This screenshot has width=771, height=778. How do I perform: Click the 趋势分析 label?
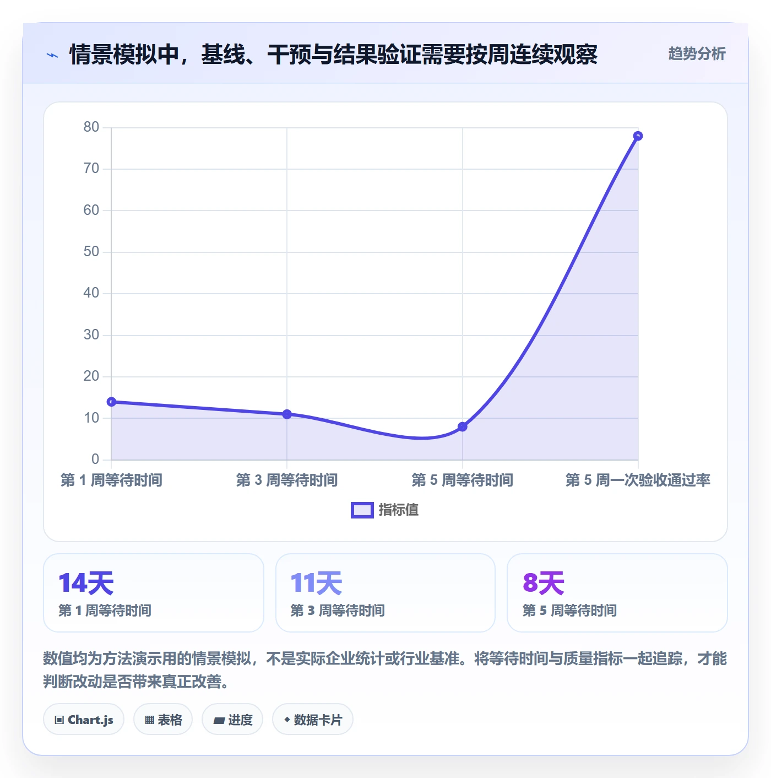[697, 53]
